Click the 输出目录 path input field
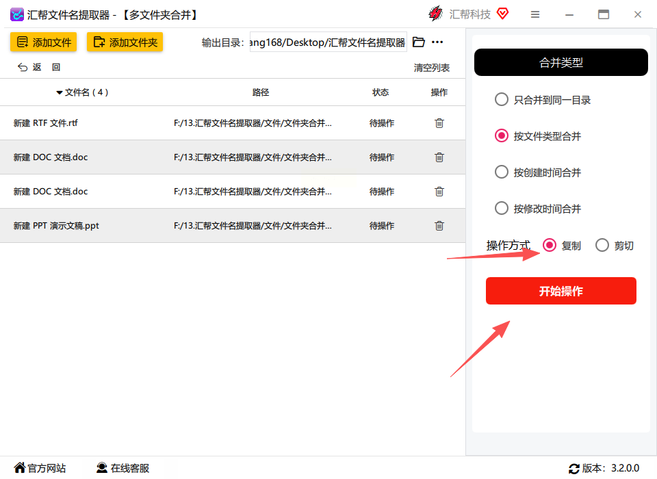This screenshot has height=479, width=657. coord(328,42)
